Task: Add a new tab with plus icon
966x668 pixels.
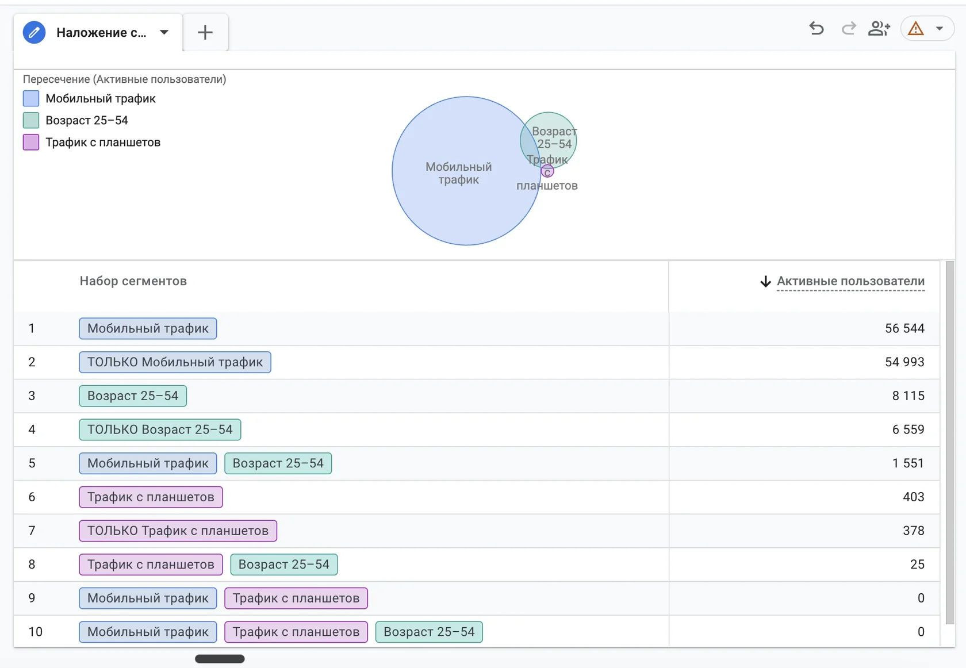Action: (x=205, y=32)
